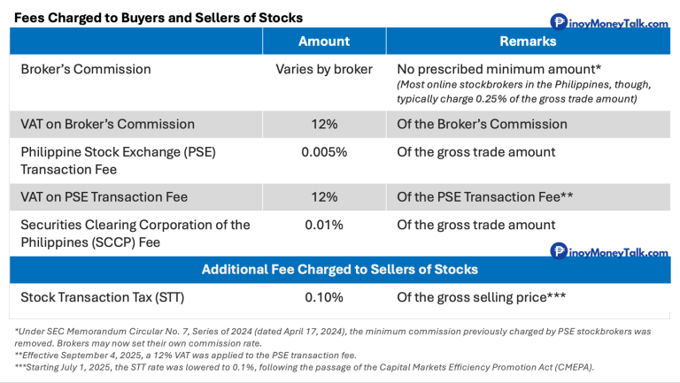
Task: Click the Additional Fee Charged to Sellers banner
Action: point(340,269)
